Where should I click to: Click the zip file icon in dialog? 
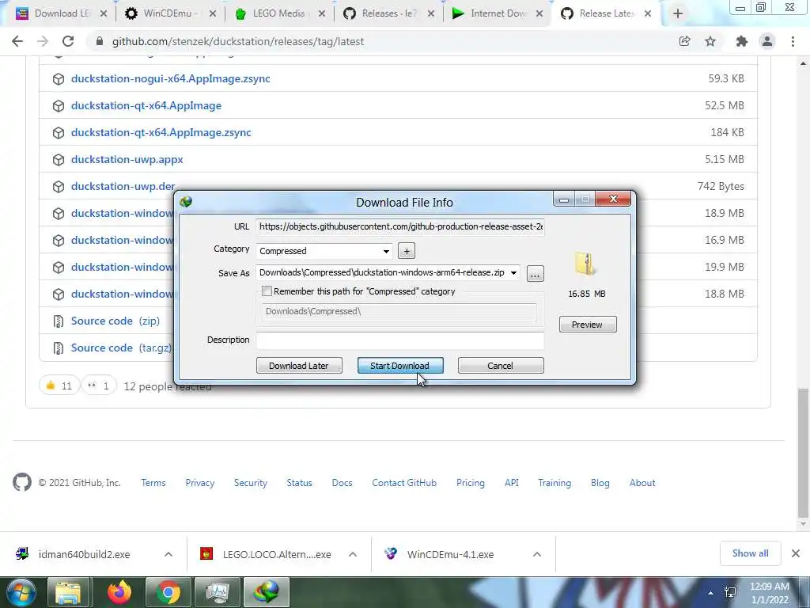[585, 264]
